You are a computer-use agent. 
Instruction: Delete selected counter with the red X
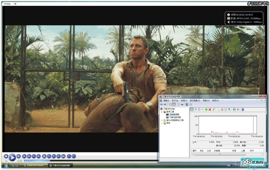(210, 109)
